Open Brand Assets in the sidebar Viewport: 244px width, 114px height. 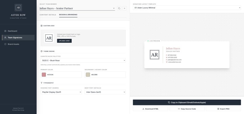pos(18,44)
